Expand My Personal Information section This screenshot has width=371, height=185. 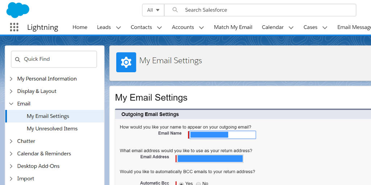click(11, 79)
